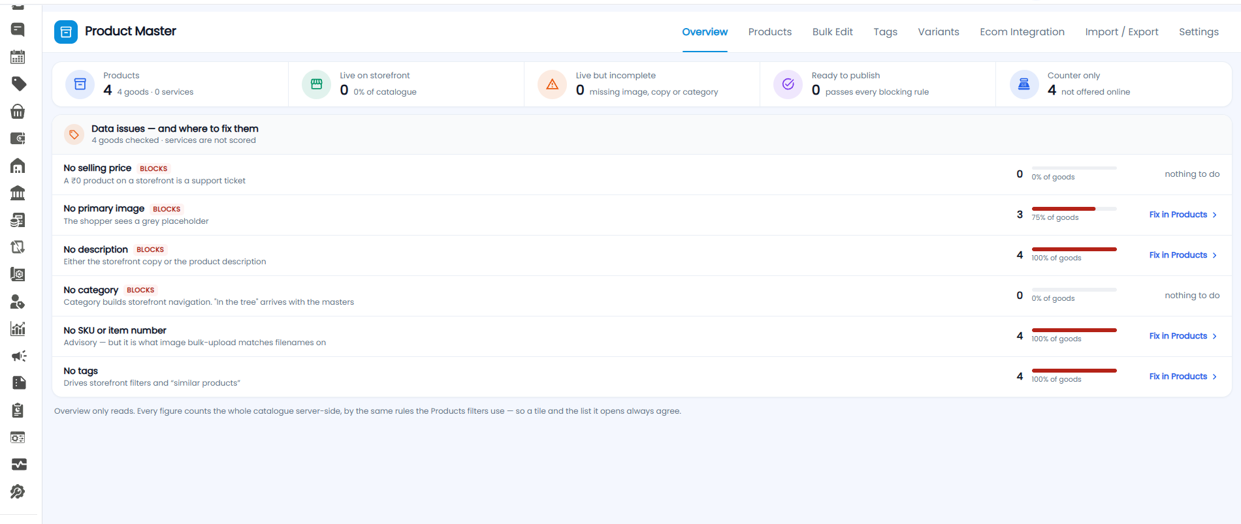Click Fix in Products for No SKU
The width and height of the screenshot is (1241, 524).
(x=1183, y=336)
